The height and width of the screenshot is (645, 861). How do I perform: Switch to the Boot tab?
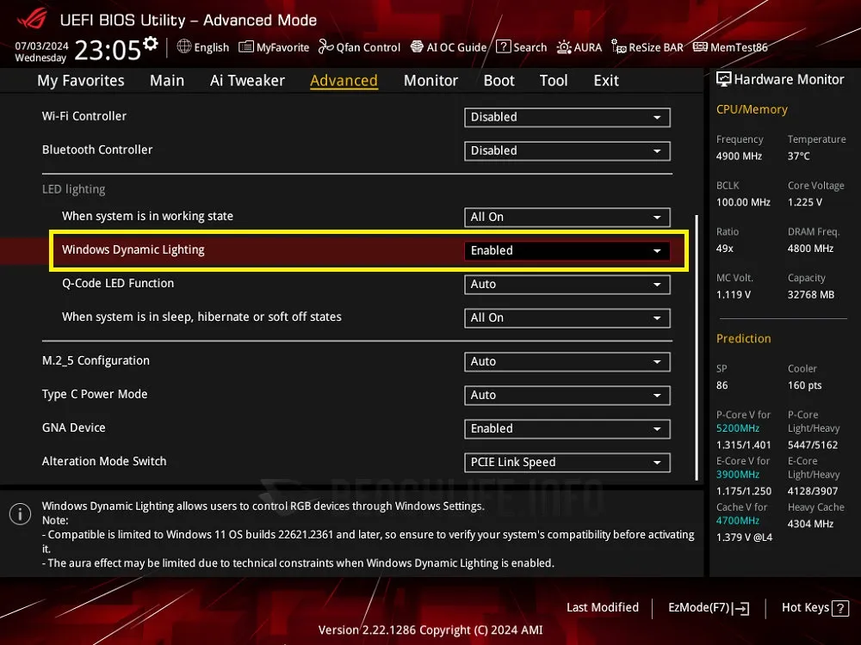[499, 81]
